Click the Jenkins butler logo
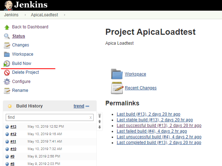Image resolution: width=222 pixels, height=166 pixels. (8, 5)
